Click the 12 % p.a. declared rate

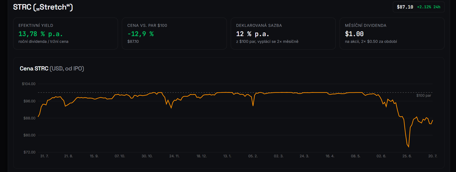(x=253, y=34)
